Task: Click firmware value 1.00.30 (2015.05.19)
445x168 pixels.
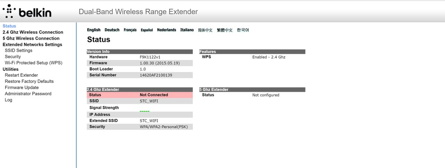Action: tap(160, 63)
